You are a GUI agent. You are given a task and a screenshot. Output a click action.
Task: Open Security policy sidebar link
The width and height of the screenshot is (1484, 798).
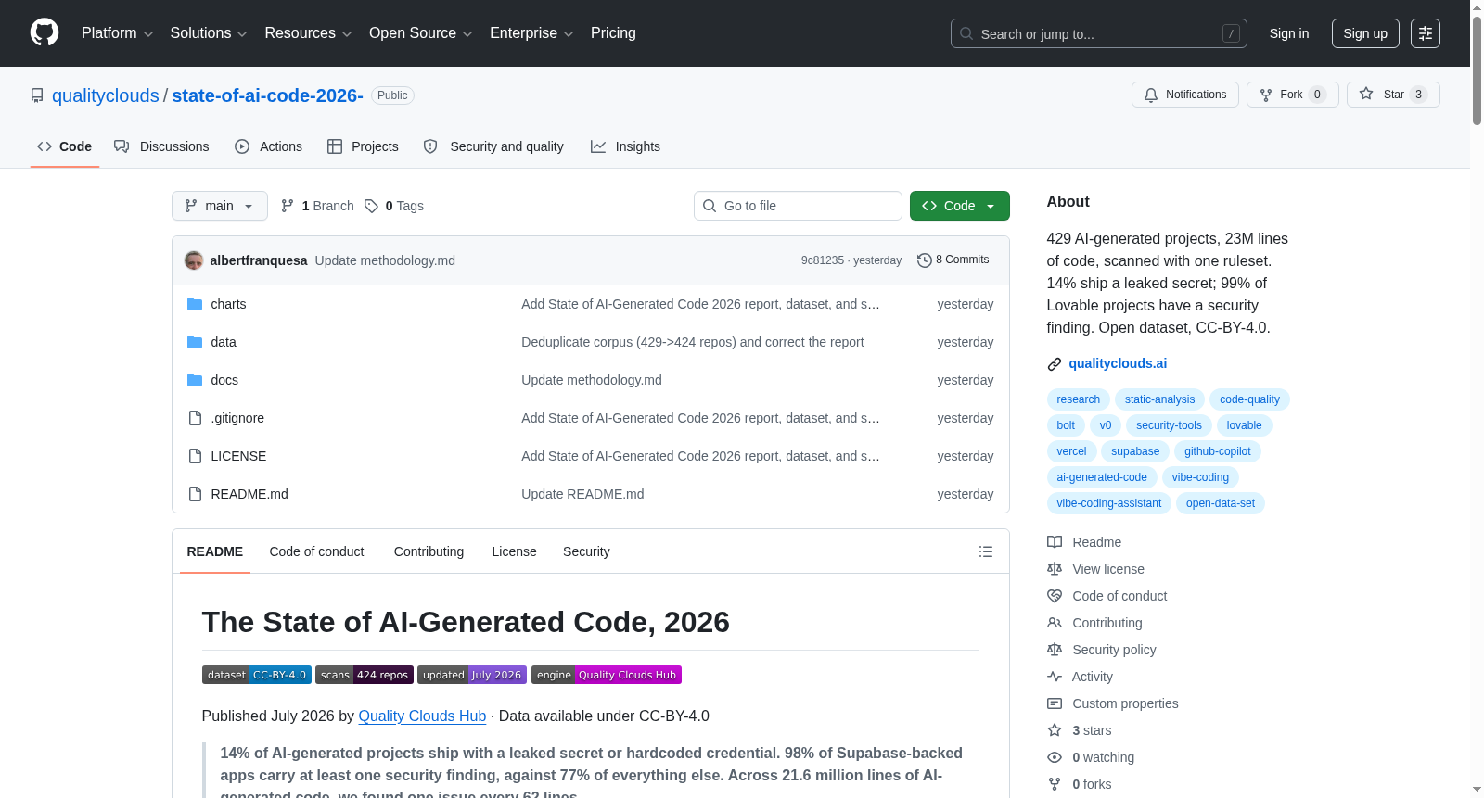1102,650
